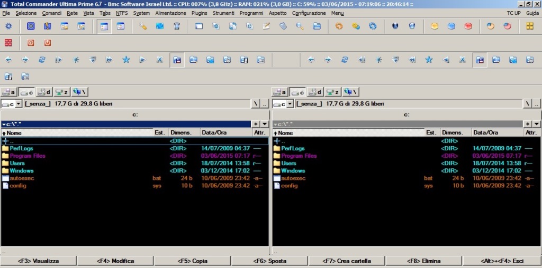Go to root with left panel backslash button
The image size is (542, 268).
(256, 104)
